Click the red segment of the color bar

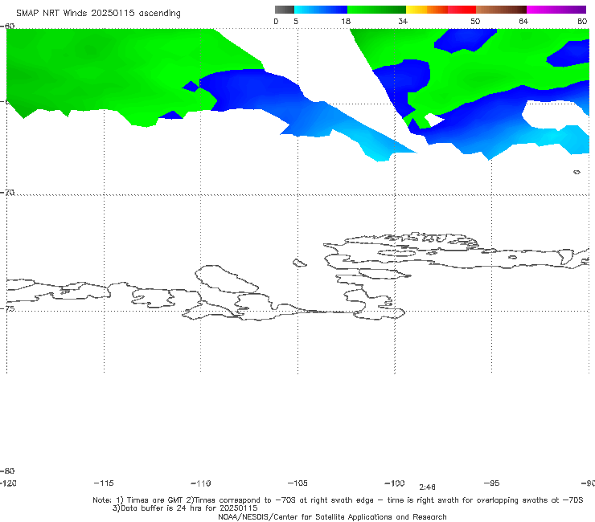pos(462,10)
